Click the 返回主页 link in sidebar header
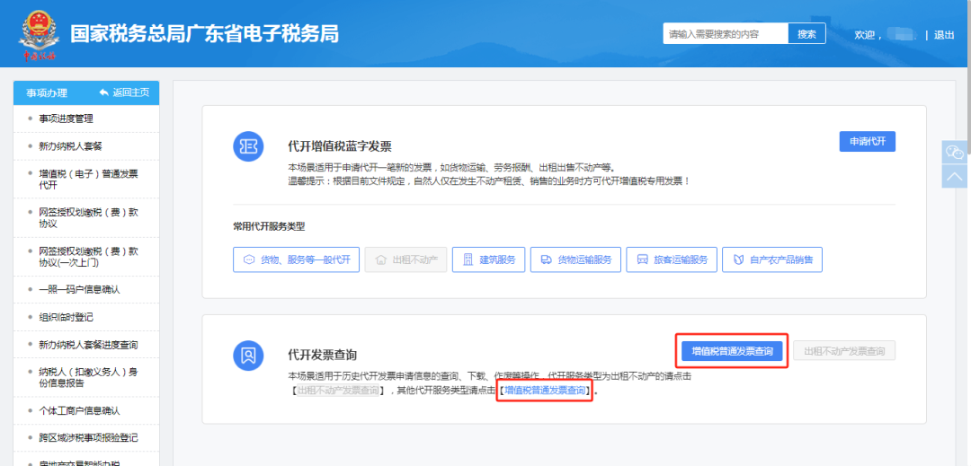The image size is (971, 466). [124, 92]
